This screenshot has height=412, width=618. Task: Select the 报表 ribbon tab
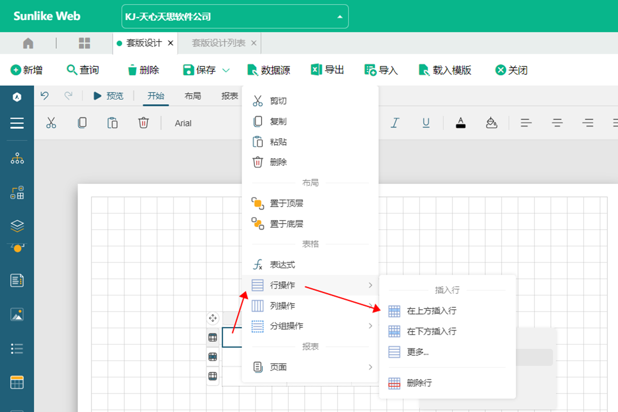click(229, 96)
